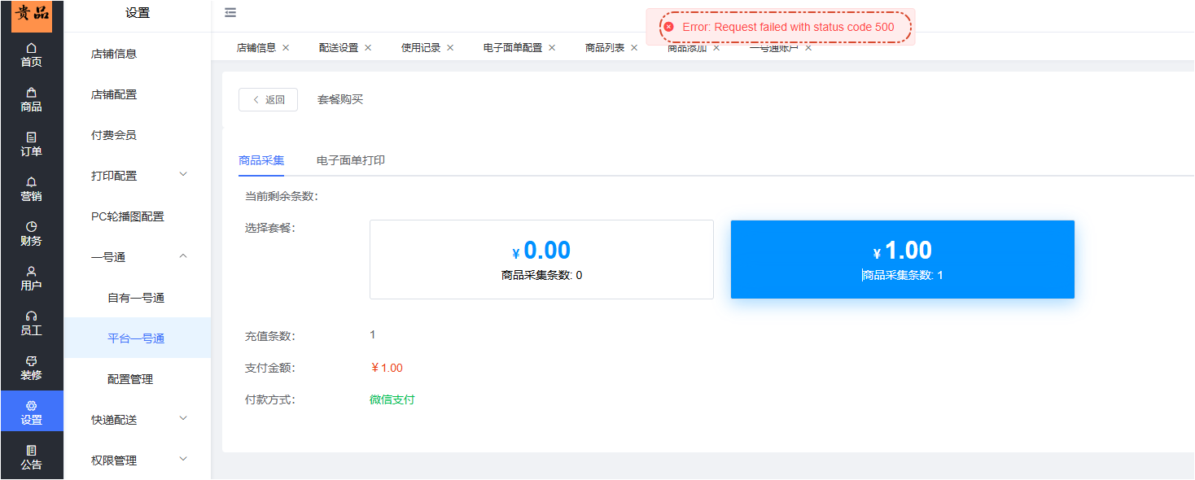
Task: Close the 商品列表 tab
Action: click(x=634, y=48)
